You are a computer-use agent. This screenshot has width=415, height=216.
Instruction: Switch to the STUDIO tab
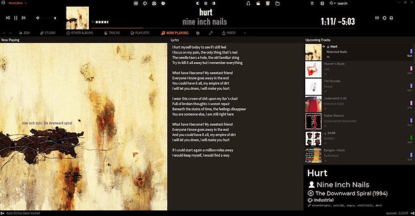click(x=47, y=33)
